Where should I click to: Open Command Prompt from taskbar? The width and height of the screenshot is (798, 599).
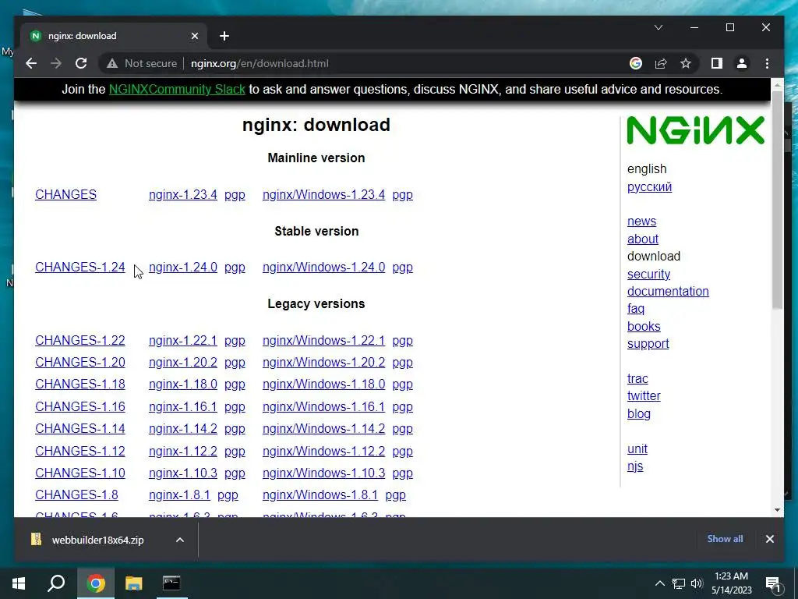tap(171, 583)
